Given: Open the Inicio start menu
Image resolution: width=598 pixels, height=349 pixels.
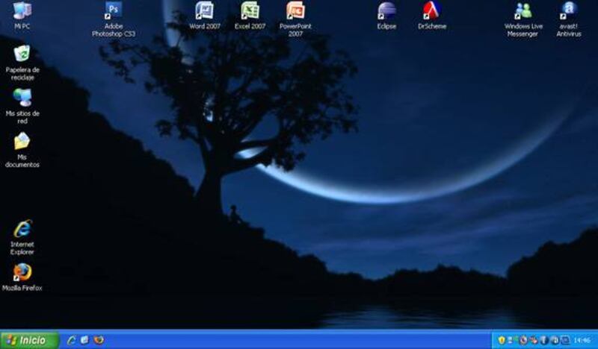Looking at the screenshot, I should [x=27, y=340].
